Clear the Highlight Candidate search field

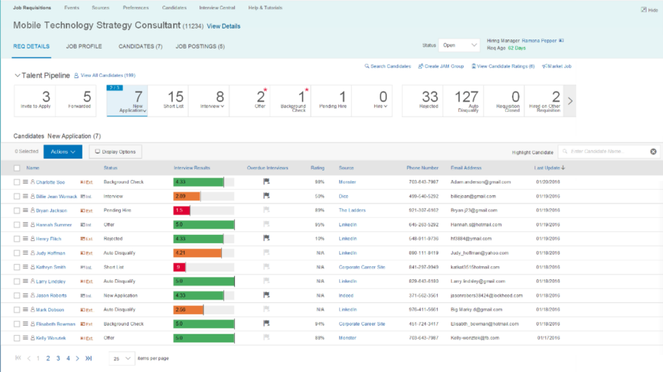pyautogui.click(x=653, y=152)
